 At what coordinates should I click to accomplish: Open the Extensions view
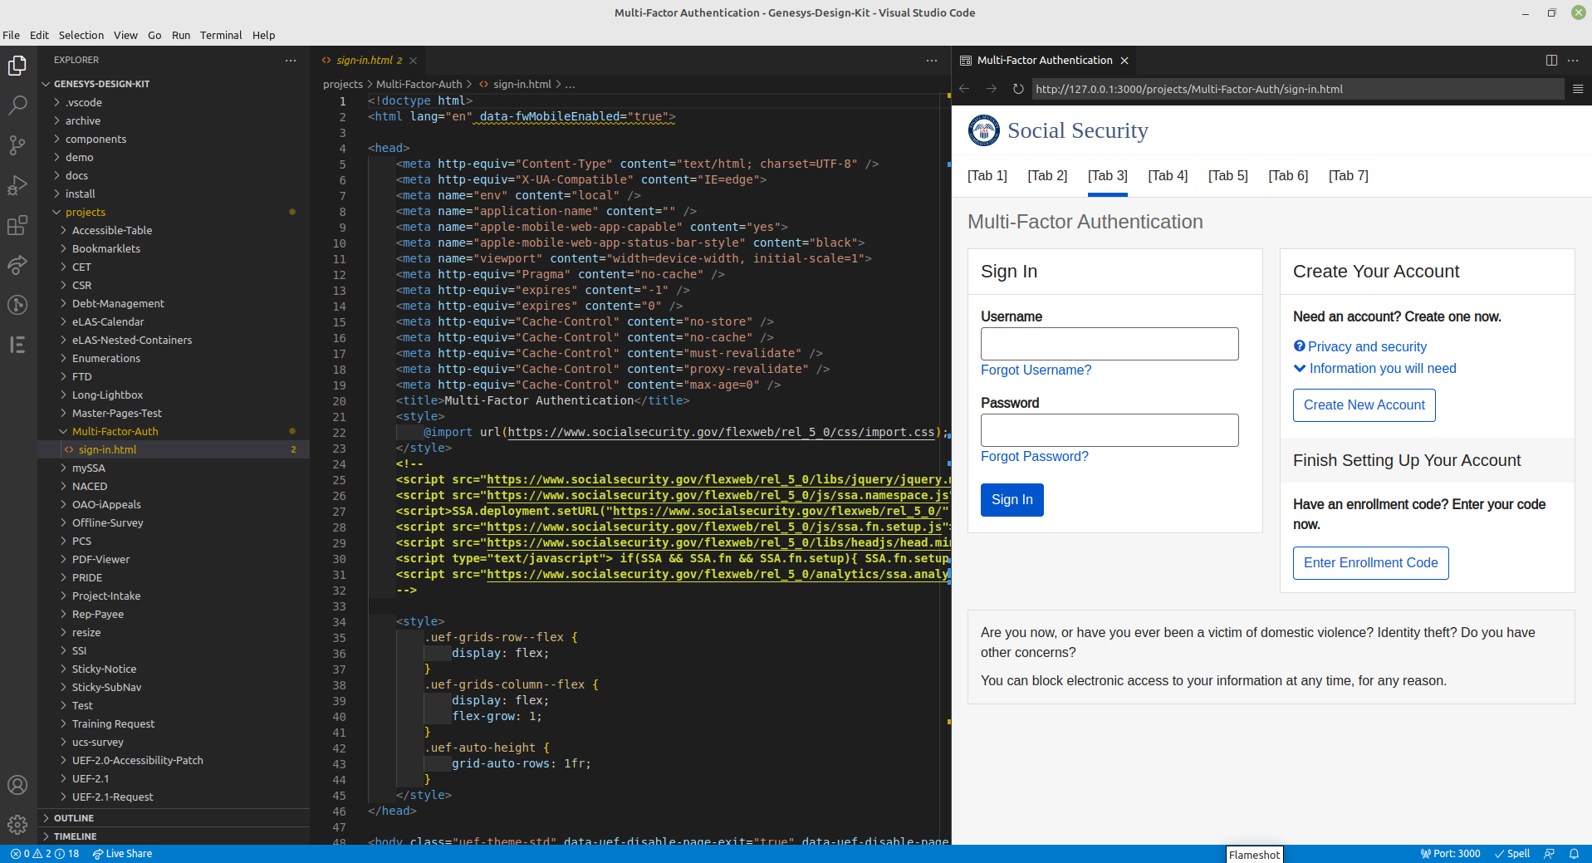click(x=17, y=225)
